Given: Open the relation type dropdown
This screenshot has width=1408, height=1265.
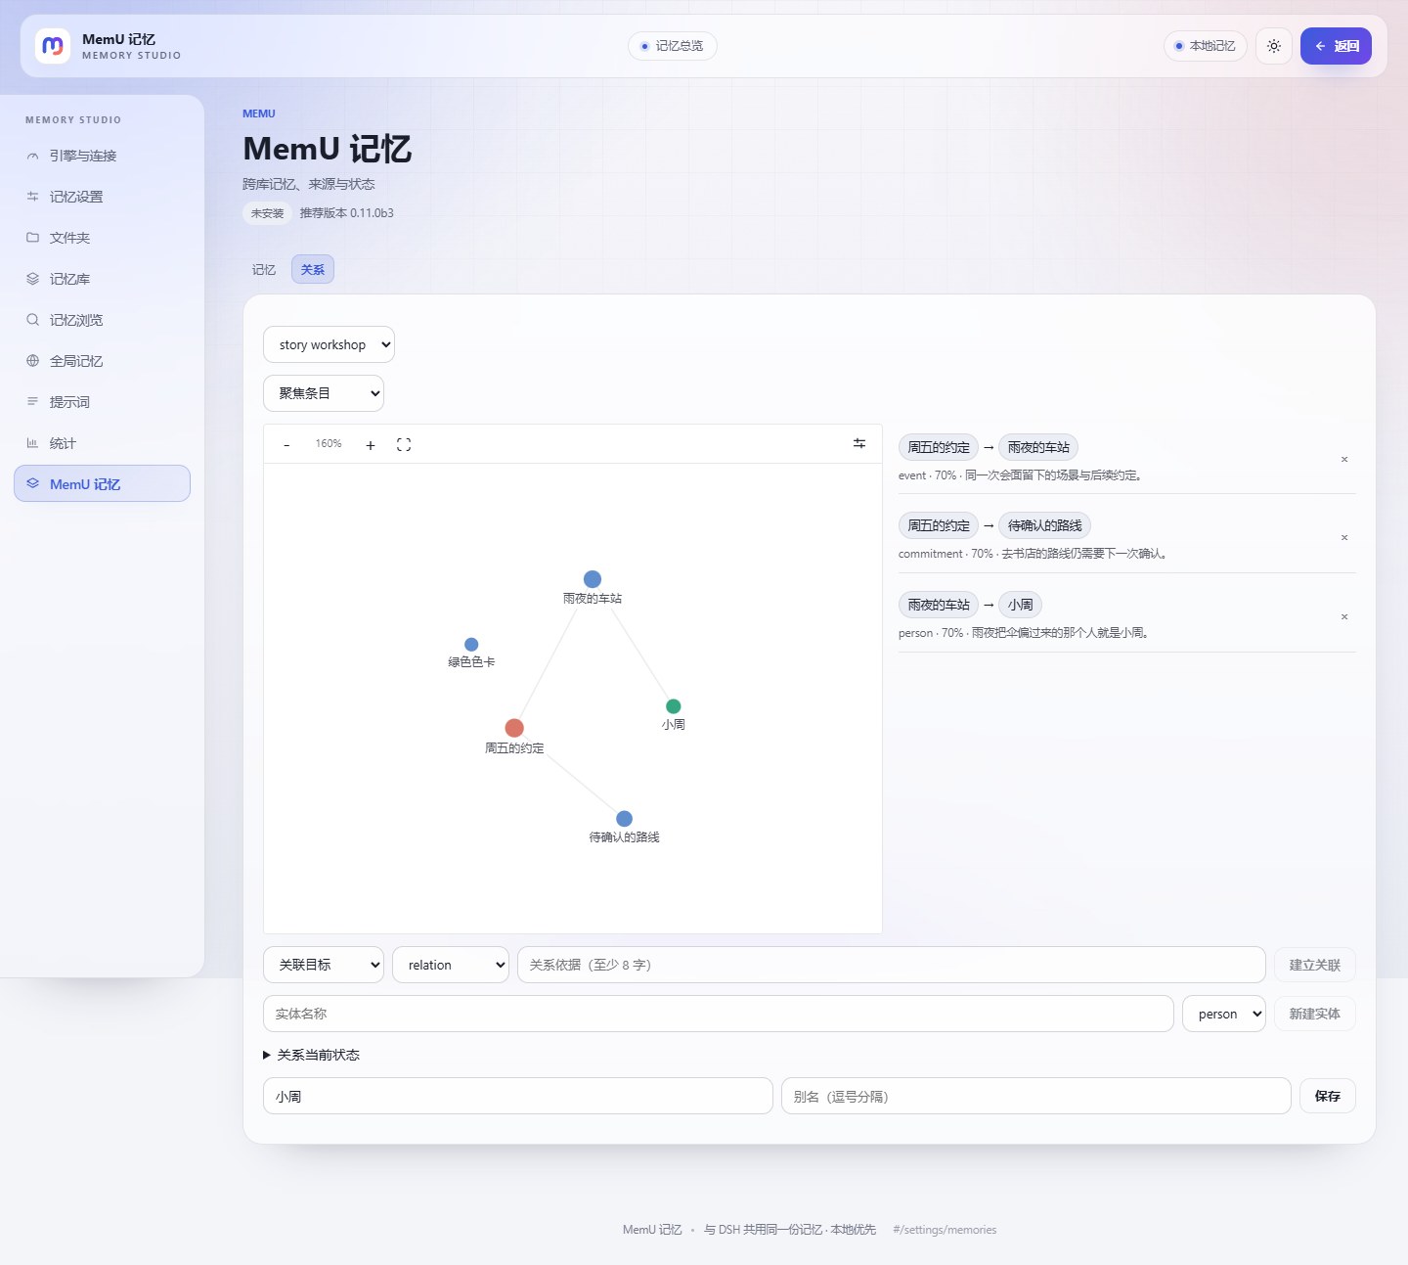Looking at the screenshot, I should (451, 965).
